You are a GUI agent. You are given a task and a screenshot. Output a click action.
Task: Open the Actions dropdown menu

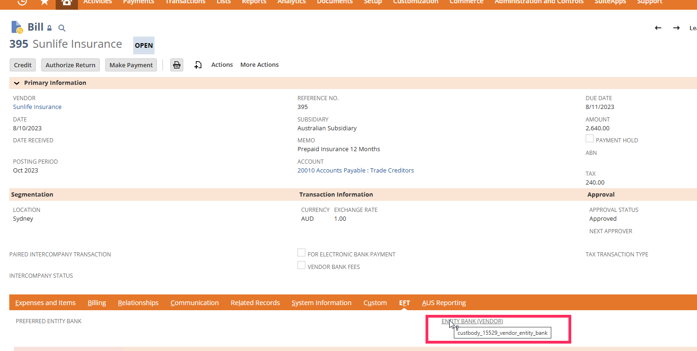[222, 64]
